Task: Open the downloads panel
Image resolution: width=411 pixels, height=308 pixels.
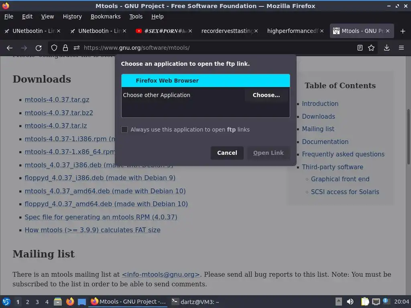Action: 387,48
